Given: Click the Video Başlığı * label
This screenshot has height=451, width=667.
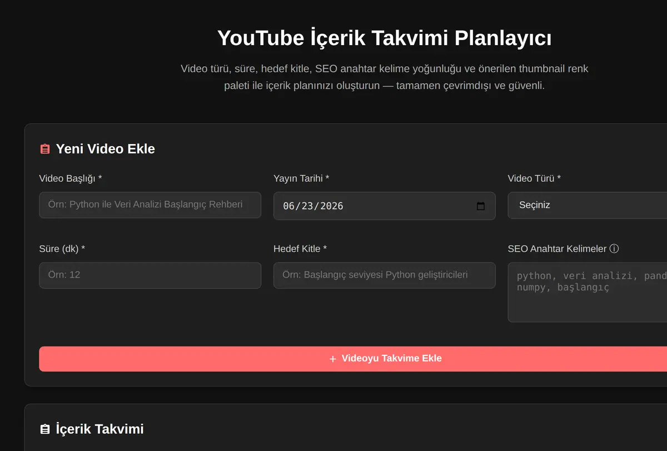Looking at the screenshot, I should 71,179.
